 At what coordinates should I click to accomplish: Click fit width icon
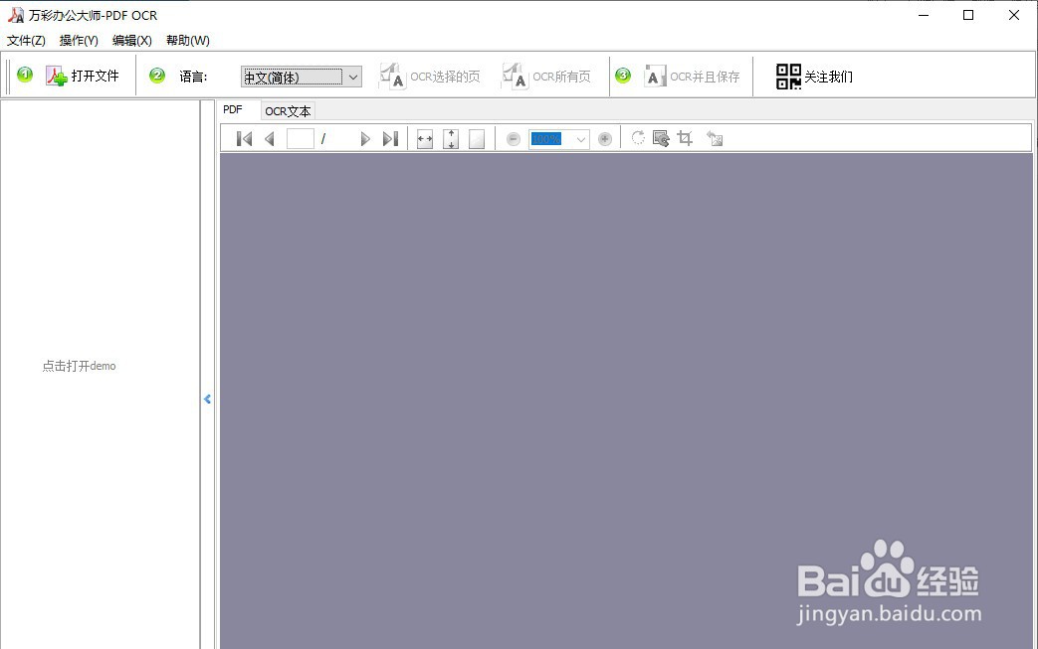[425, 139]
